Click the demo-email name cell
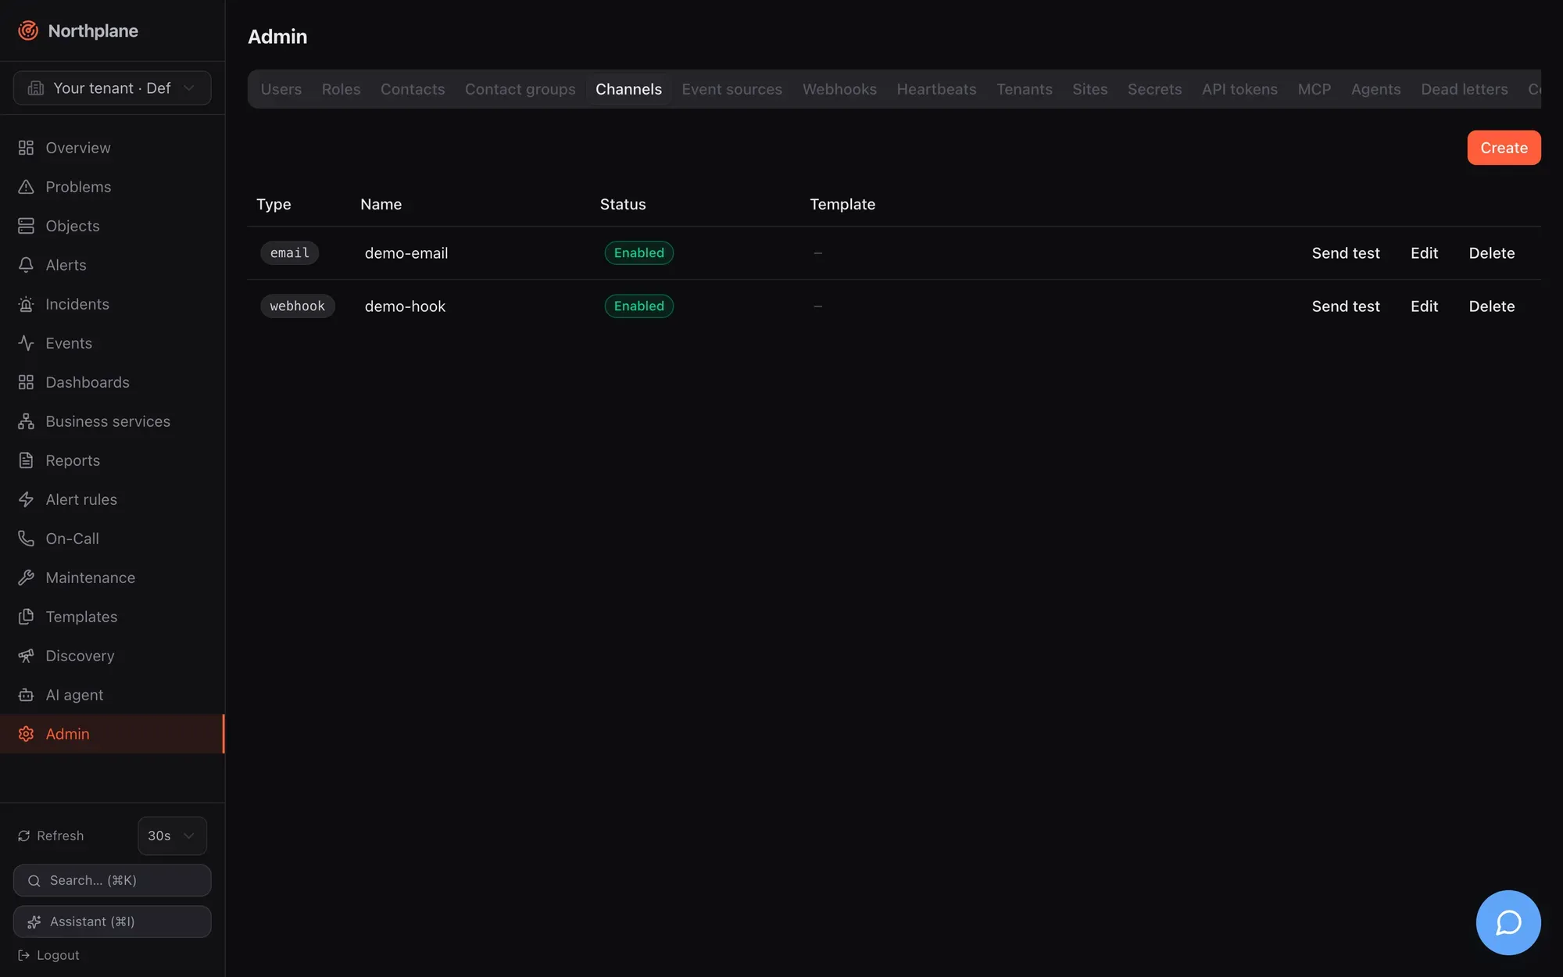This screenshot has height=977, width=1563. click(406, 253)
